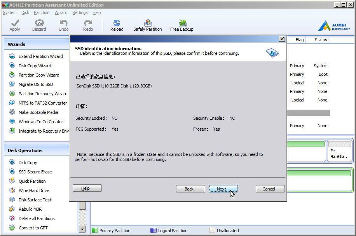Click the Convert to GPT icon
Viewport: 356px width, 236px height.
point(12,227)
